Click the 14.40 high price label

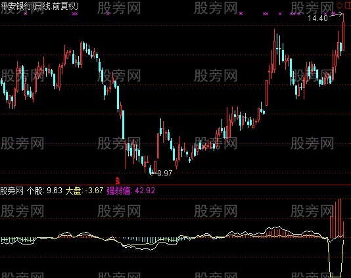pos(317,18)
